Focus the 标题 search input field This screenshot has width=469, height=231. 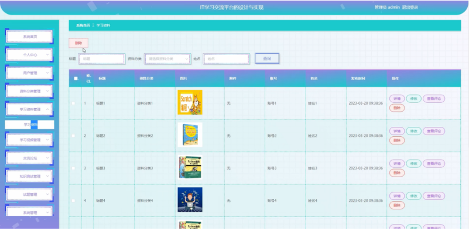pyautogui.click(x=102, y=59)
